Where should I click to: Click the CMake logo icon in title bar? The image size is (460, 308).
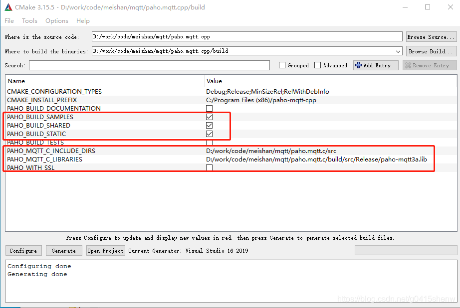pos(8,7)
